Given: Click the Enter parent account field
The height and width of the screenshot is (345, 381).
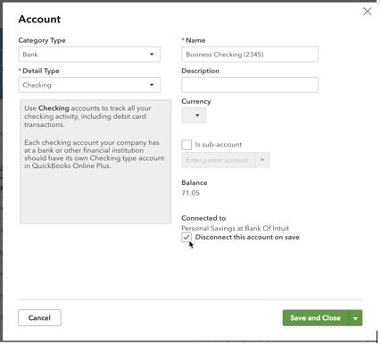Looking at the screenshot, I should click(x=218, y=160).
